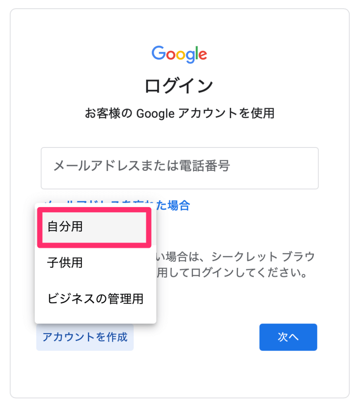Click the お客様の Google アカウントを使用 subtitle
358x407 pixels.
point(179,113)
